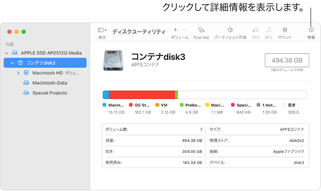Click the blue Macin... usage bar segment
The height and width of the screenshot is (191, 321).
[x=106, y=95]
